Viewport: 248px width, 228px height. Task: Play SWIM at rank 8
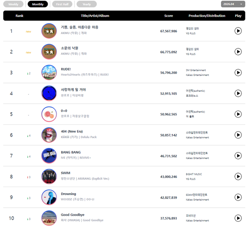(x=238, y=177)
